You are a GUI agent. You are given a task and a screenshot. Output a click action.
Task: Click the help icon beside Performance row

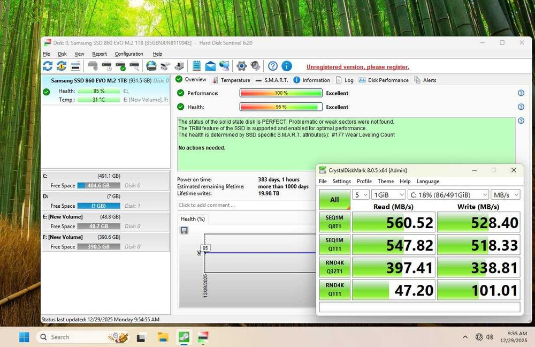click(521, 93)
